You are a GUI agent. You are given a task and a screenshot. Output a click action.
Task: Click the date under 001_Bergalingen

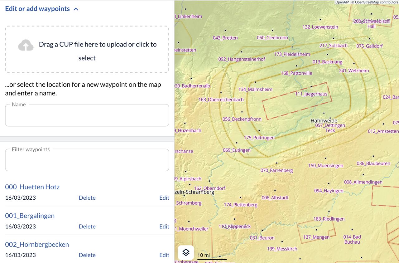[x=21, y=226]
